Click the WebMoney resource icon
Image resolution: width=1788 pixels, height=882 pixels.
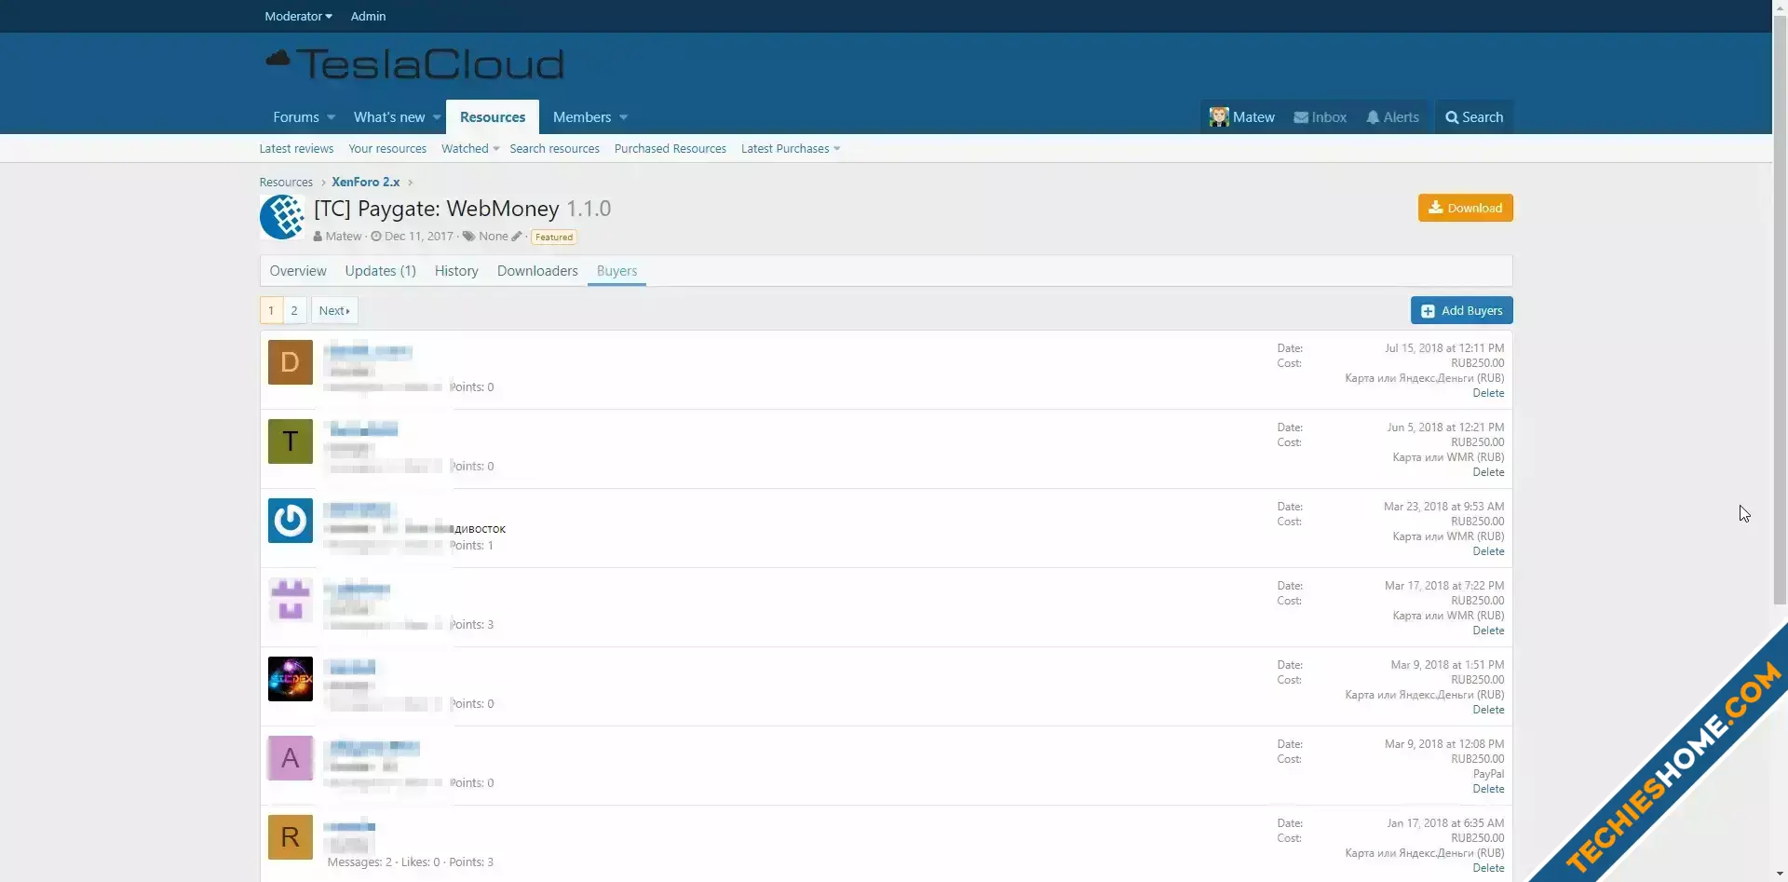[x=282, y=217]
